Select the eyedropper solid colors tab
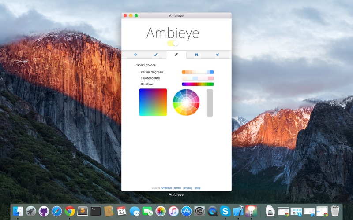The height and width of the screenshot is (220, 353). point(176,55)
